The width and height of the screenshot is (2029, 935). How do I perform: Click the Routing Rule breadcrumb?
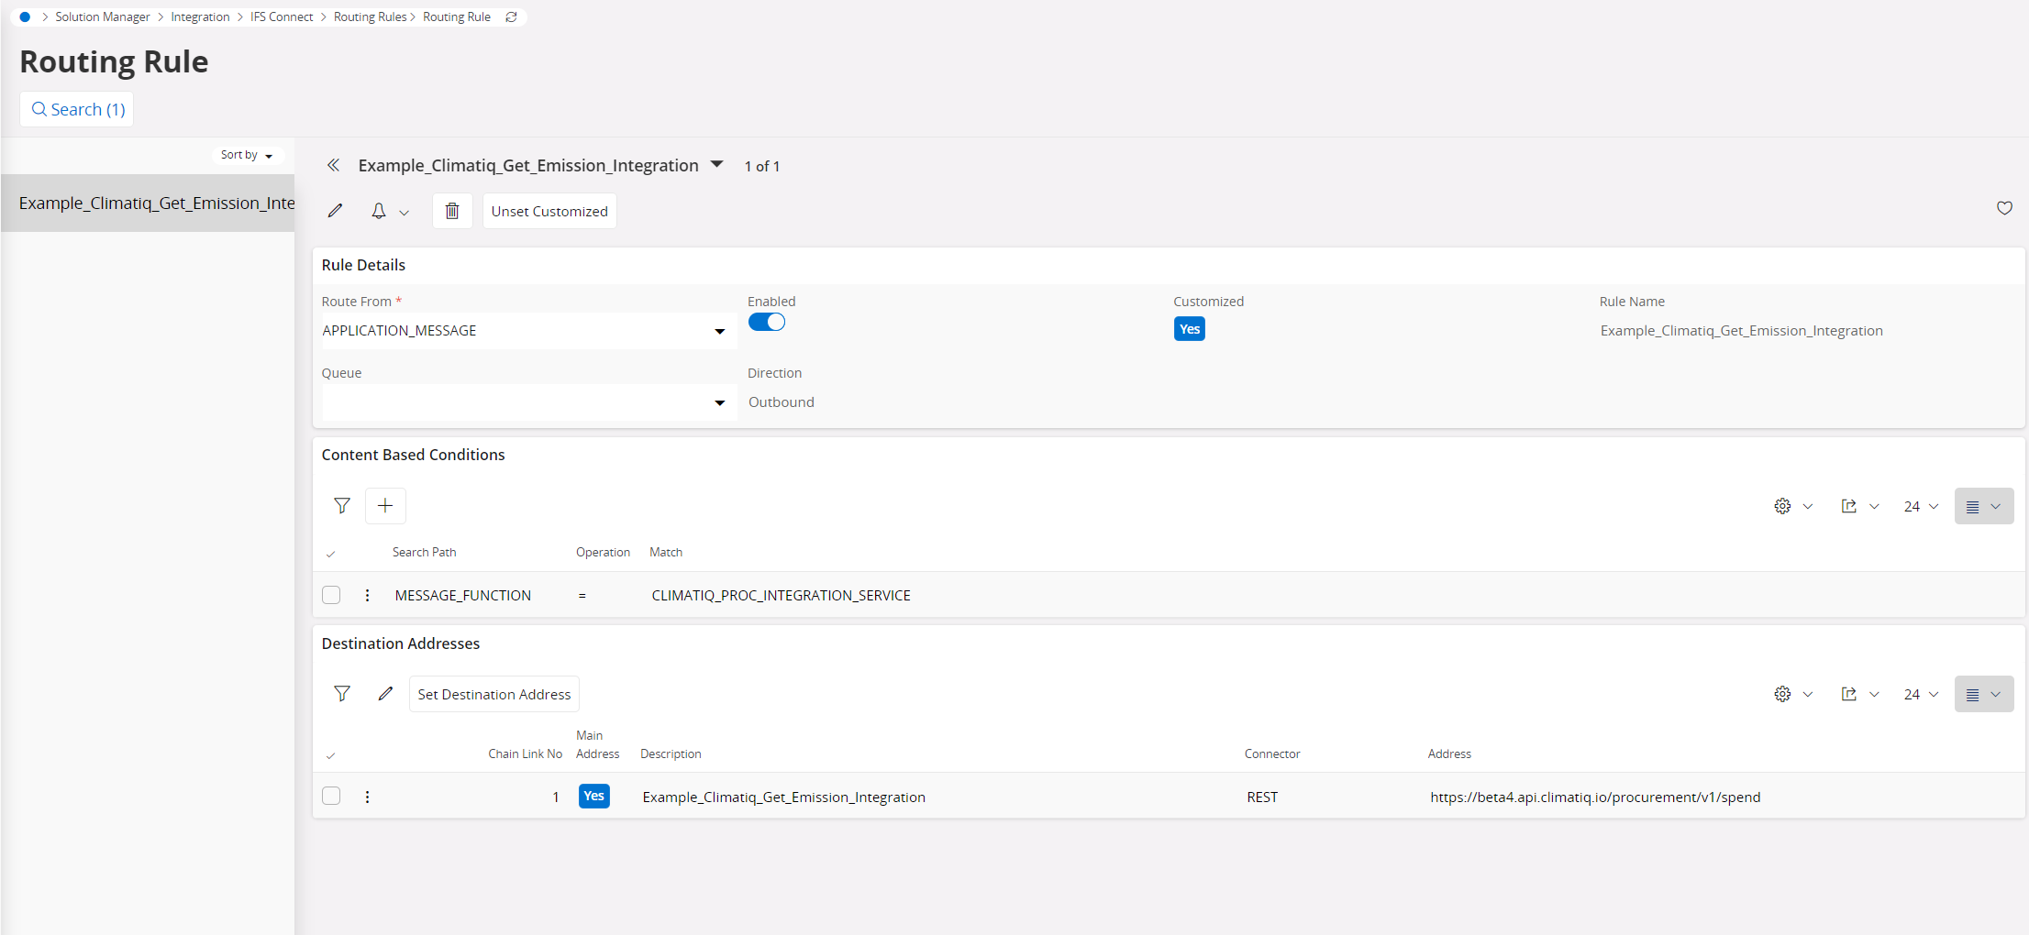point(457,16)
